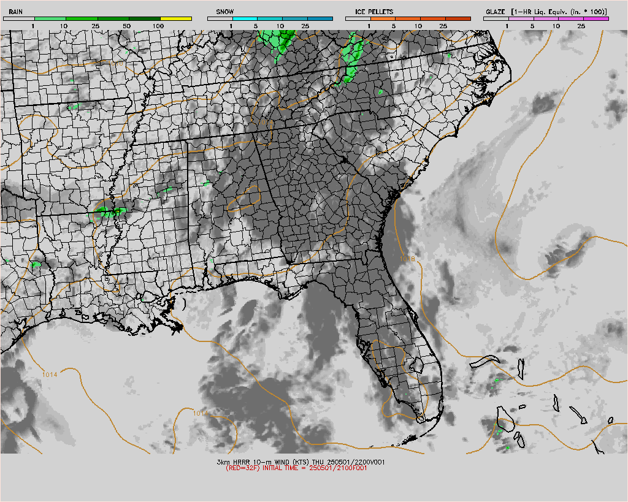
Task: Select the glaze swatch between 1 and 5
Action: tap(521, 18)
